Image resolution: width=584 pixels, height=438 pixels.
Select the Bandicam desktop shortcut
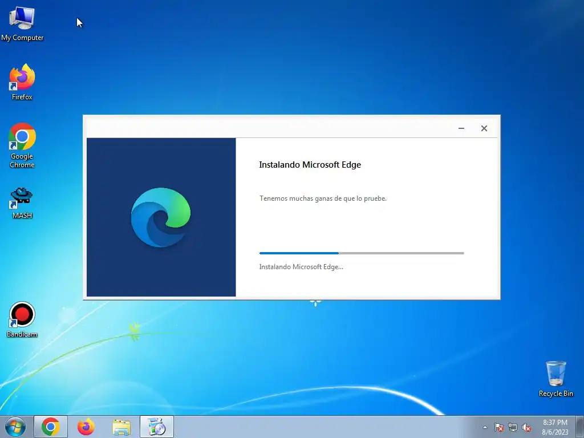[x=22, y=319]
